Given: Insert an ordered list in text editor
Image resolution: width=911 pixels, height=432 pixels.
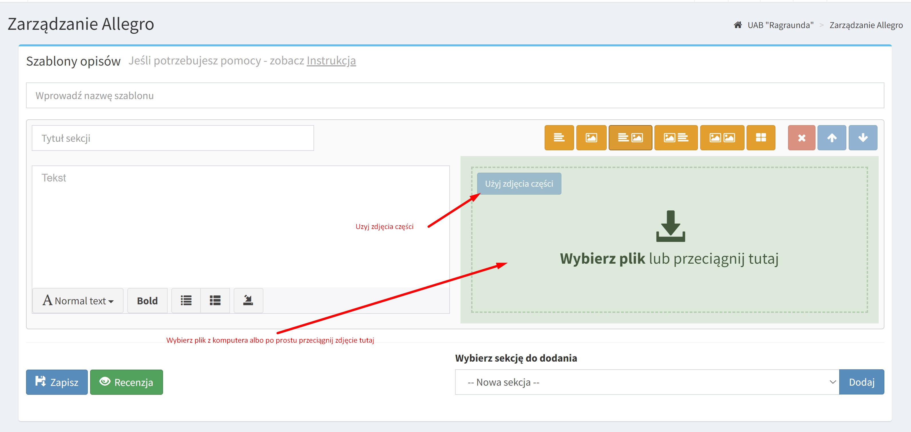Looking at the screenshot, I should pyautogui.click(x=215, y=301).
